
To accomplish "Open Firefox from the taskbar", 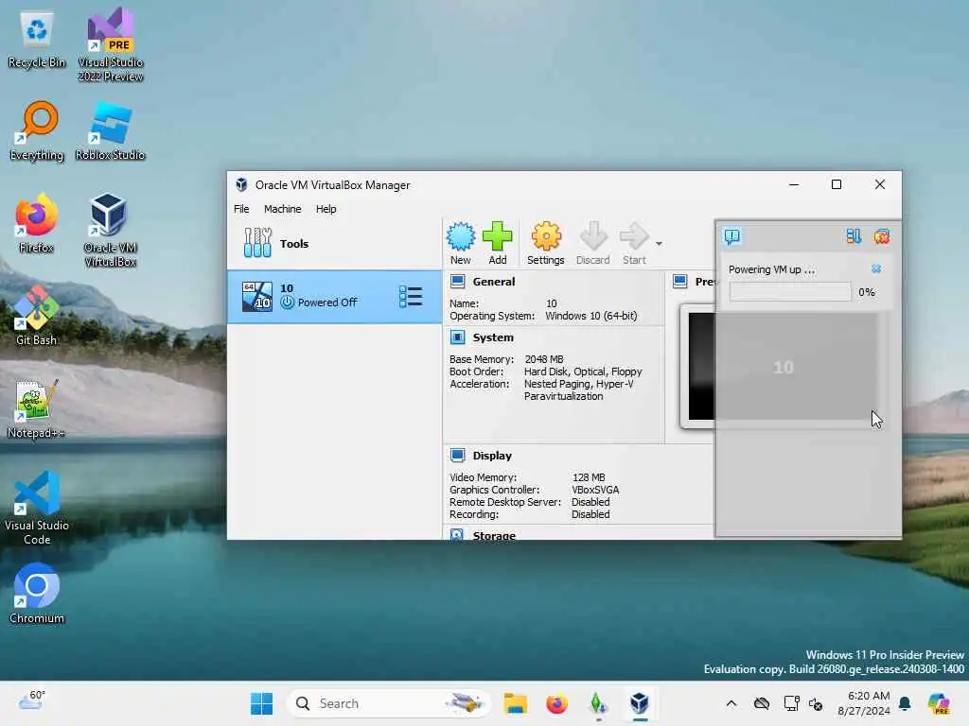I will pyautogui.click(x=556, y=703).
